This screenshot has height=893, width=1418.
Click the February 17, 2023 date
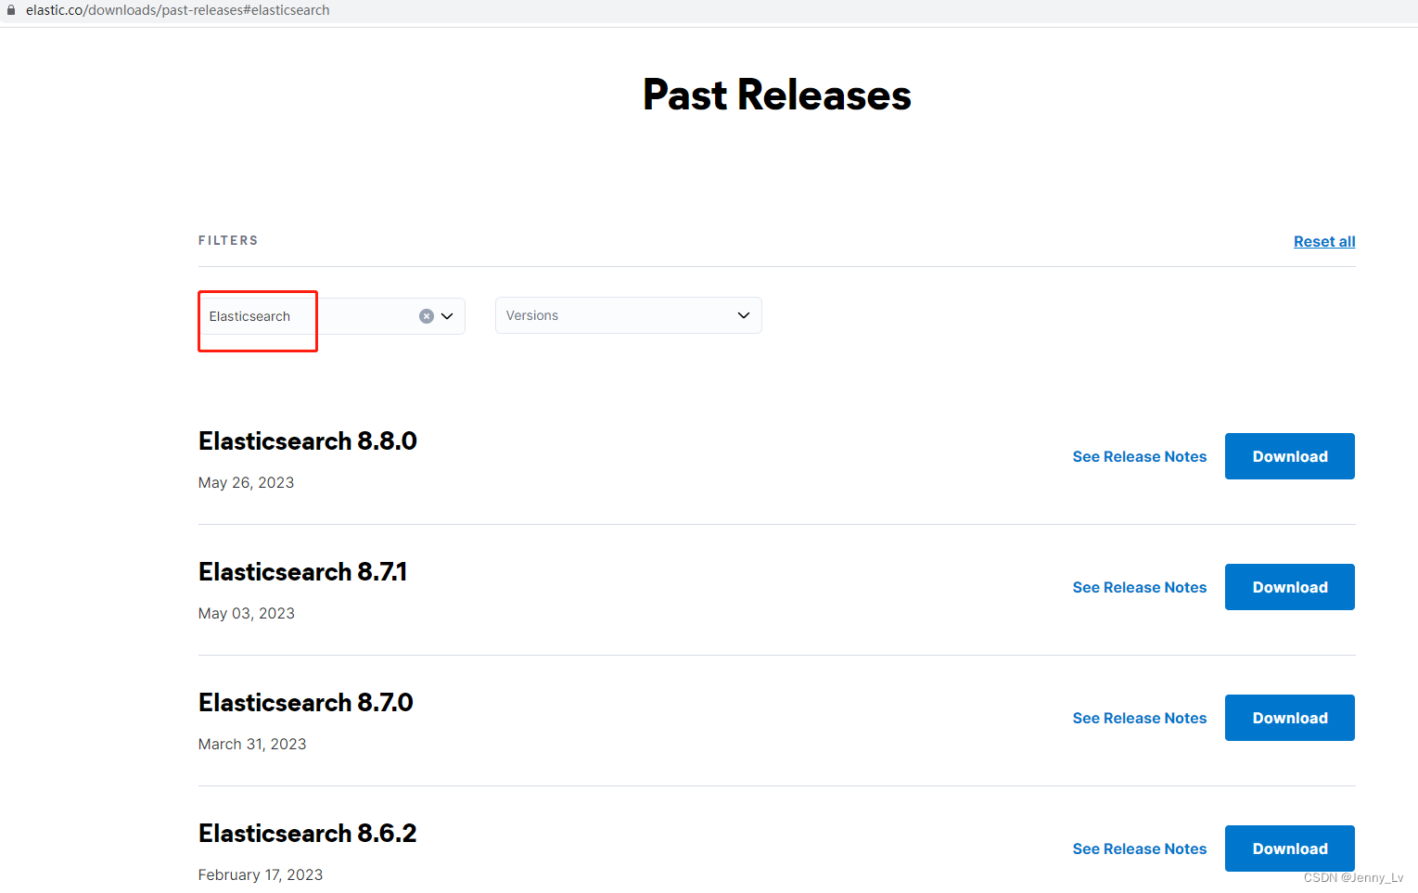click(x=261, y=874)
